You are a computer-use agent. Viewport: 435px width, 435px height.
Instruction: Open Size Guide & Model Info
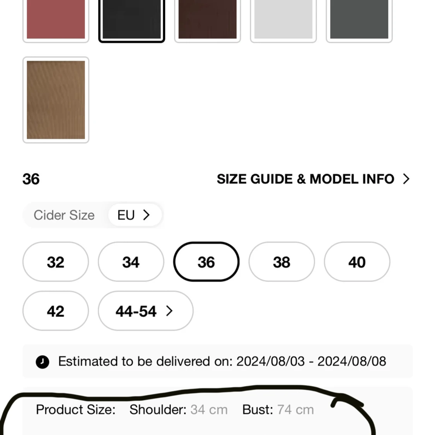click(305, 179)
